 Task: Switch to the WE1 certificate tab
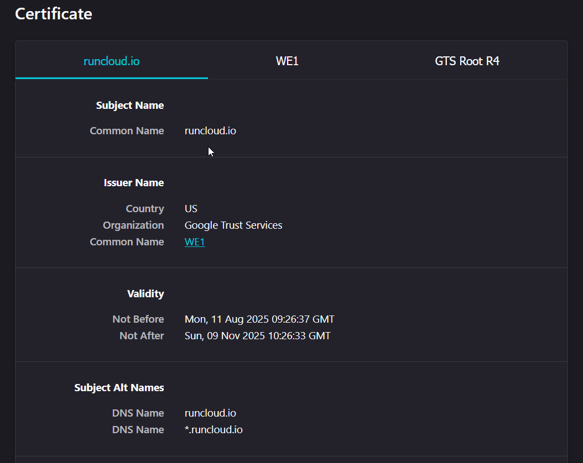pos(287,61)
